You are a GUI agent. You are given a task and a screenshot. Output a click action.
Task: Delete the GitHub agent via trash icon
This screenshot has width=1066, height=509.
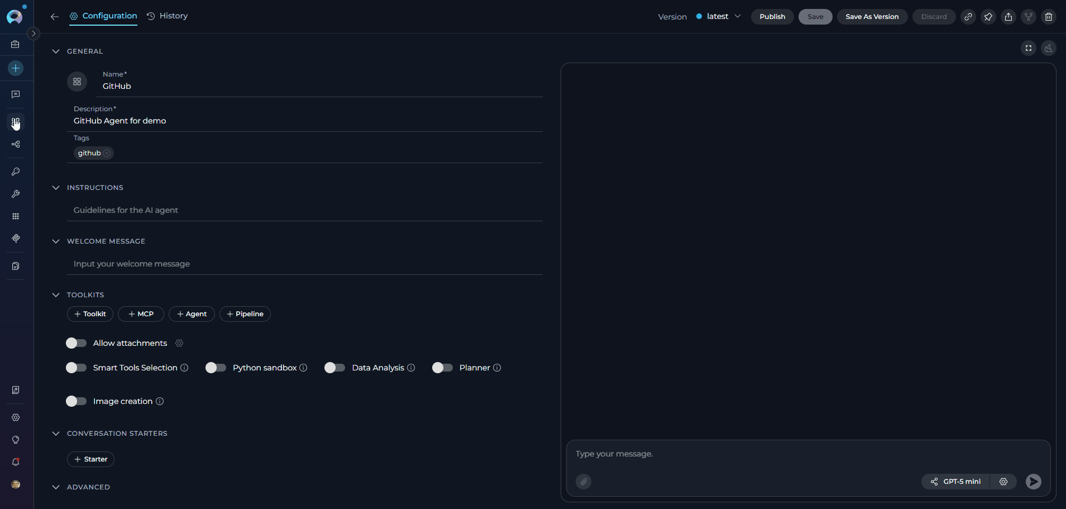point(1049,17)
